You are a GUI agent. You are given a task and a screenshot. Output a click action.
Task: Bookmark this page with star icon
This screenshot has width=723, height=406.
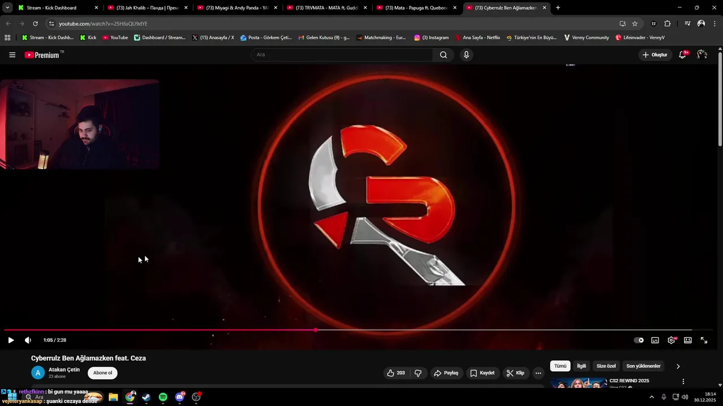pyautogui.click(x=635, y=24)
